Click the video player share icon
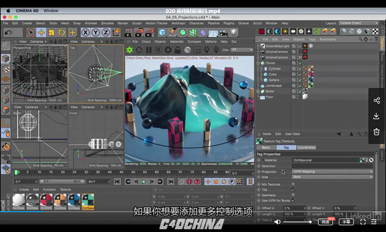 click(x=377, y=100)
